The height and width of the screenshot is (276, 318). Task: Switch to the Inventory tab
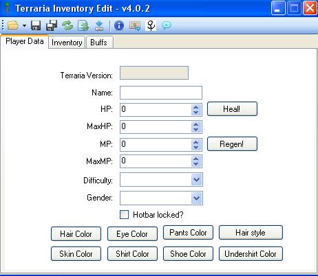67,43
